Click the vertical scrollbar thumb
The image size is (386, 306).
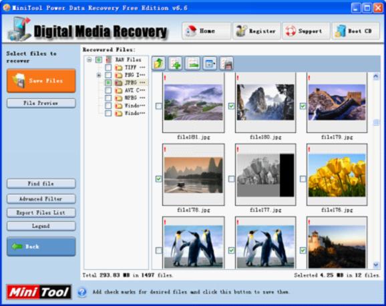click(376, 122)
